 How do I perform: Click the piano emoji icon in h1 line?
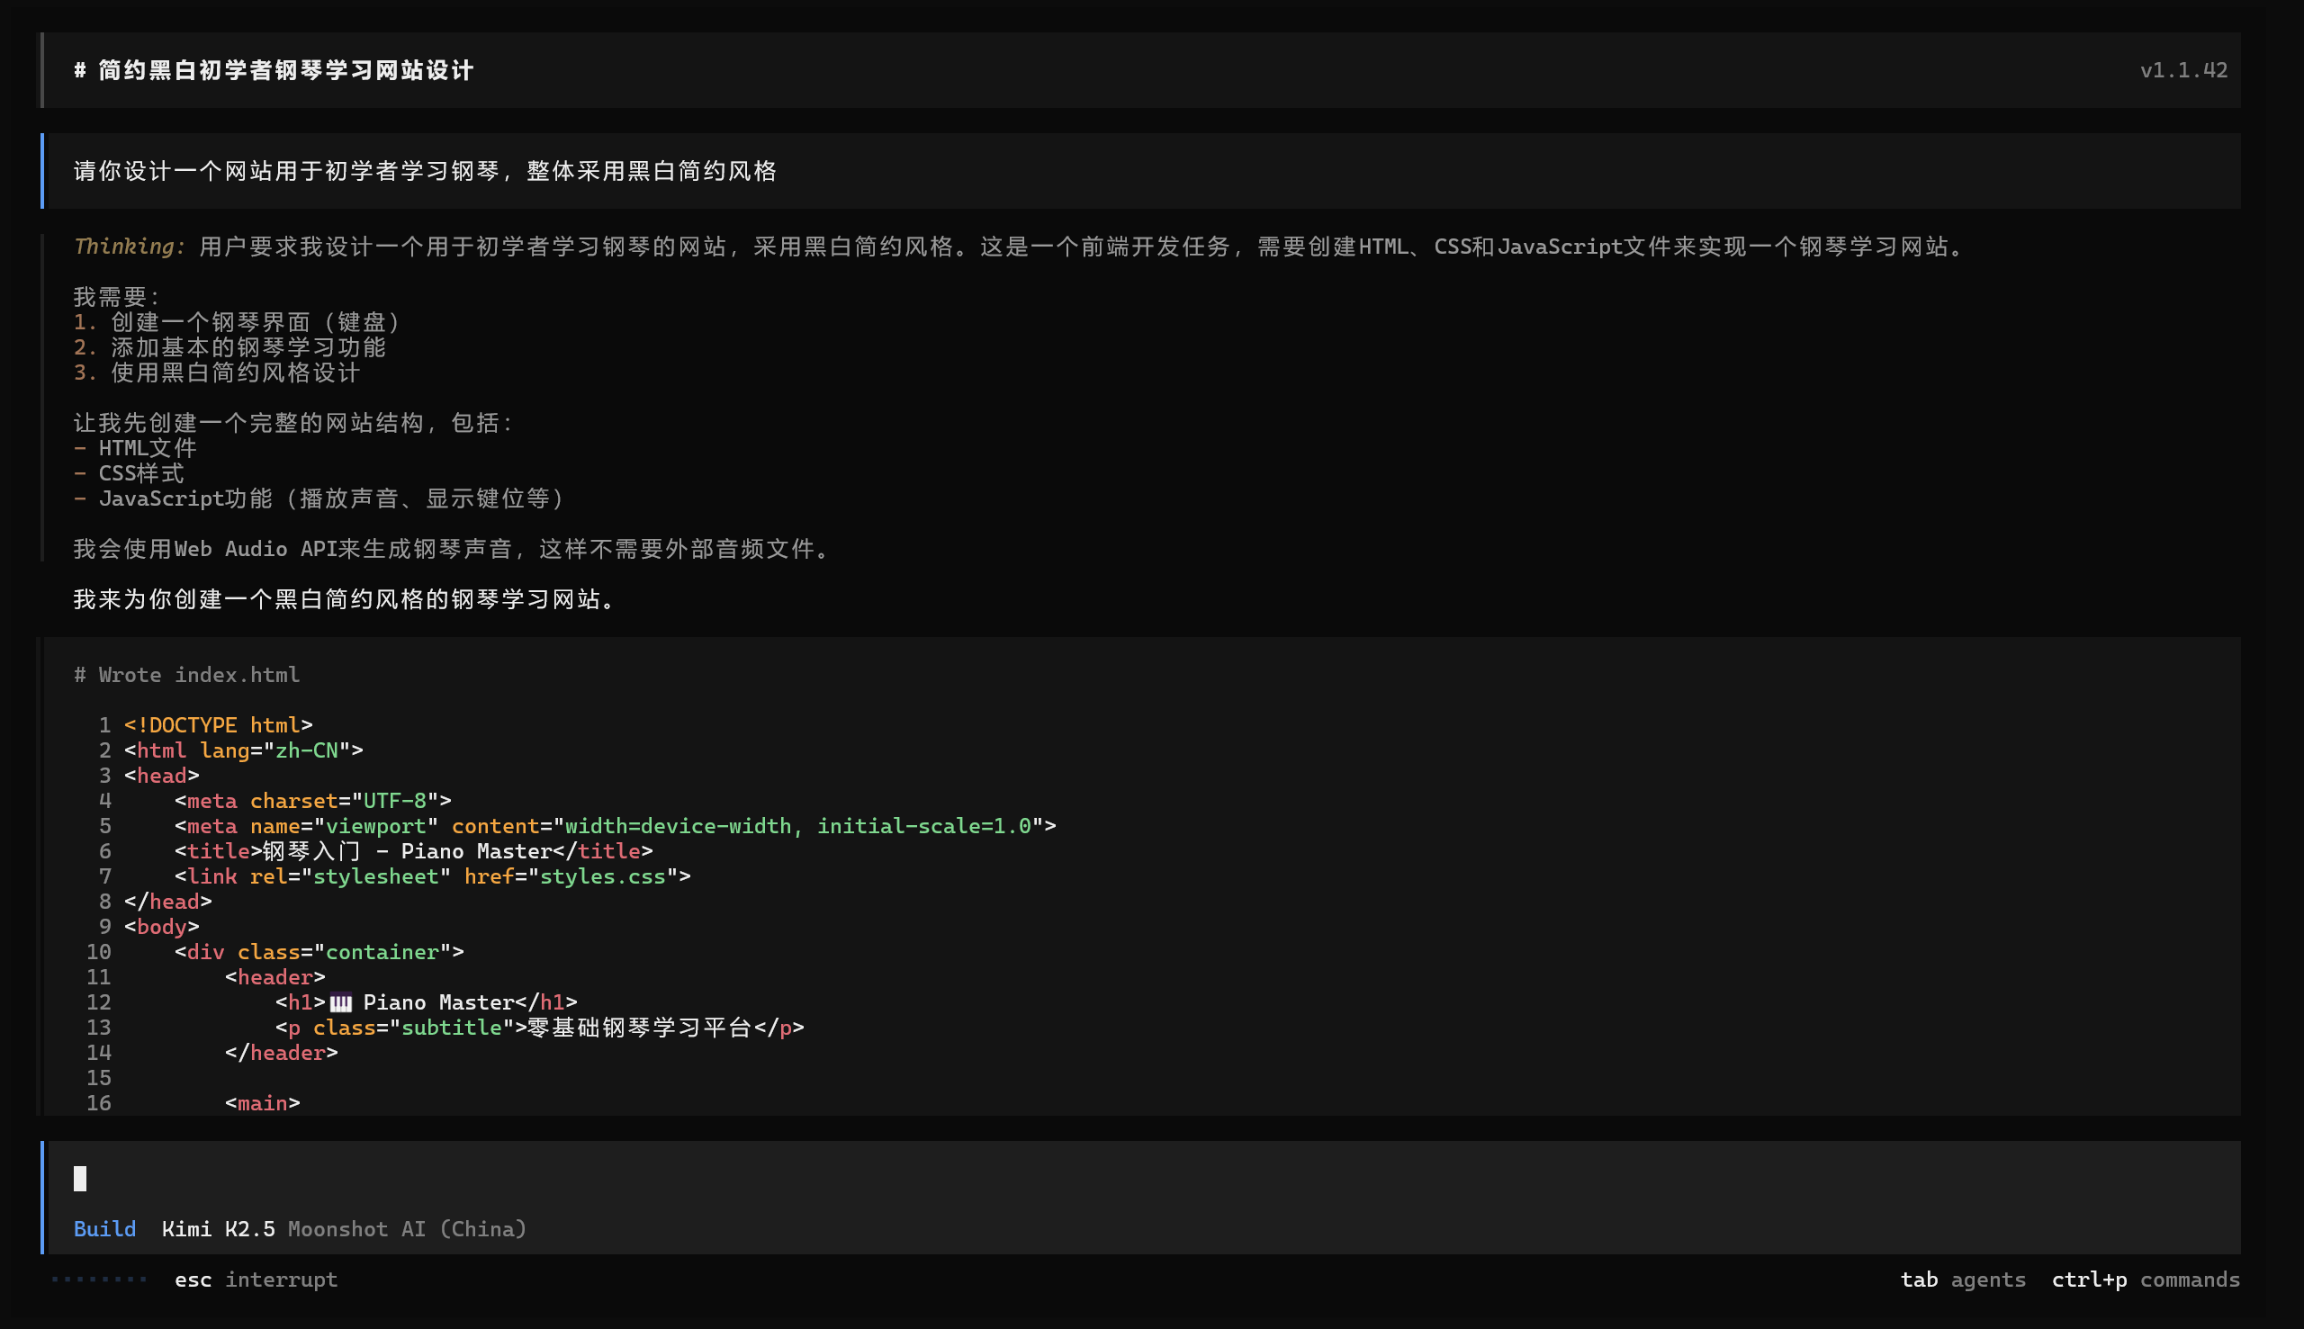pos(340,1002)
